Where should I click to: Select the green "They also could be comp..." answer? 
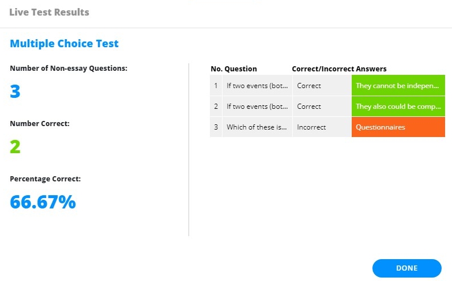click(x=398, y=107)
